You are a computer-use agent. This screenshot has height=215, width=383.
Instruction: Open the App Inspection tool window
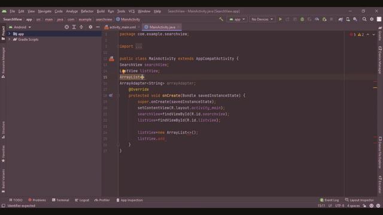tap(129, 200)
